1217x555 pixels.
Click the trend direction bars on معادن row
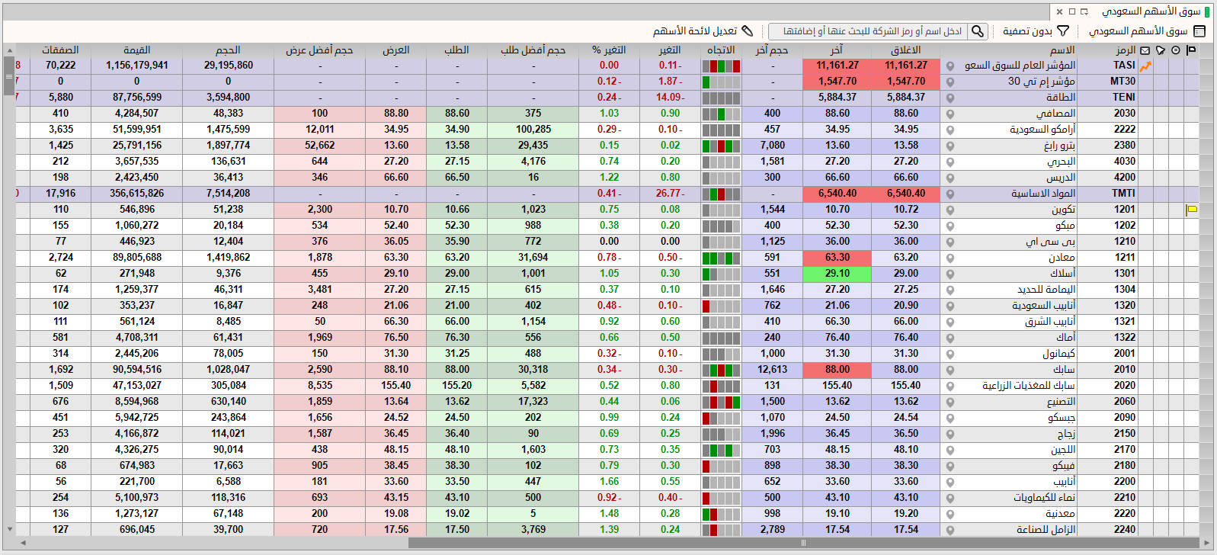click(721, 258)
